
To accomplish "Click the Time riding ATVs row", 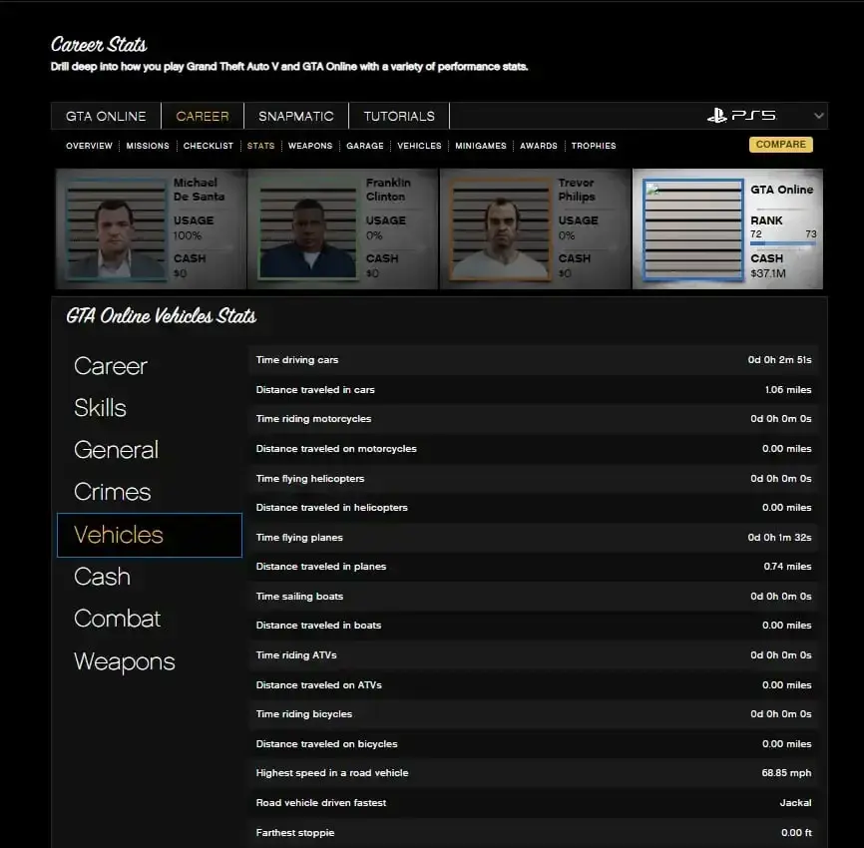I will [534, 655].
